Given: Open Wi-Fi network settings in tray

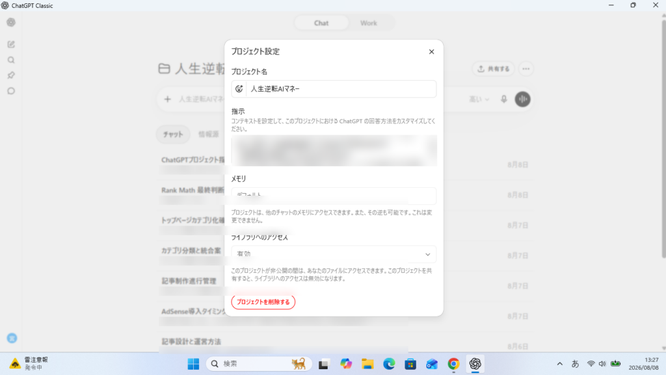Looking at the screenshot, I should click(591, 364).
